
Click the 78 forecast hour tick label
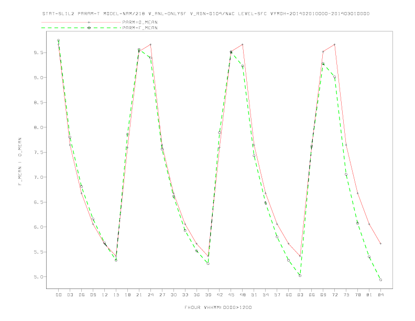[357, 295]
